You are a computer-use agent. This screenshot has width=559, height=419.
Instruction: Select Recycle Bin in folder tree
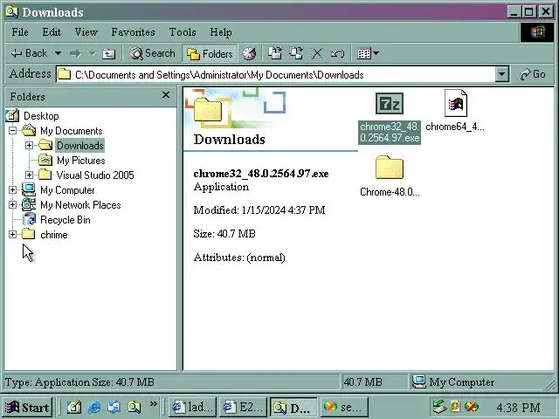[66, 220]
